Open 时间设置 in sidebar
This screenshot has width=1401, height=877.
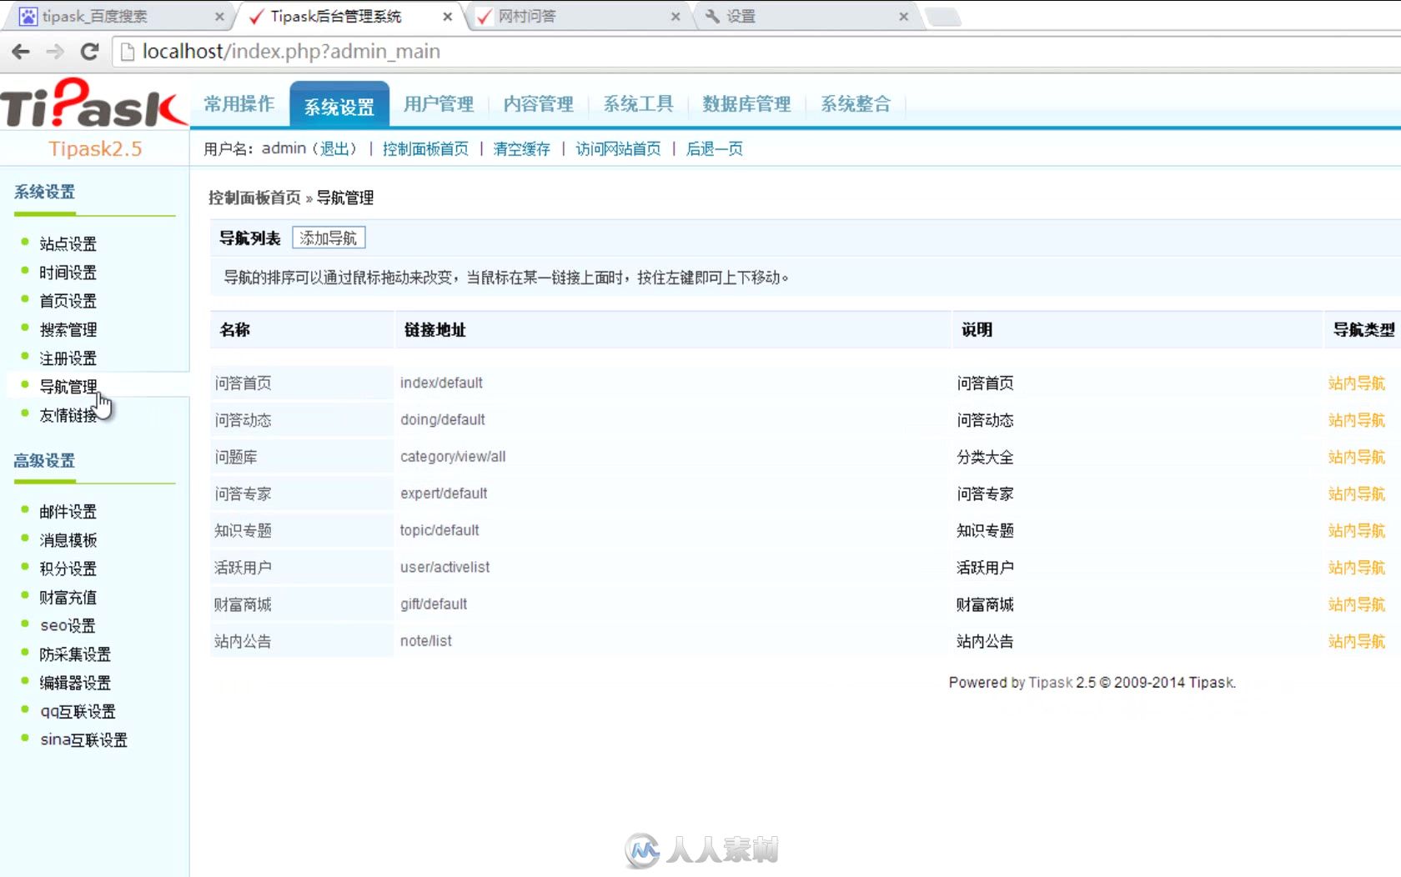click(x=68, y=273)
